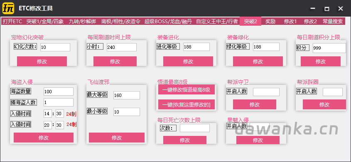Click the 揍海盗人数 input field
Image resolution: width=351 pixels, height=162 pixels.
(59, 102)
